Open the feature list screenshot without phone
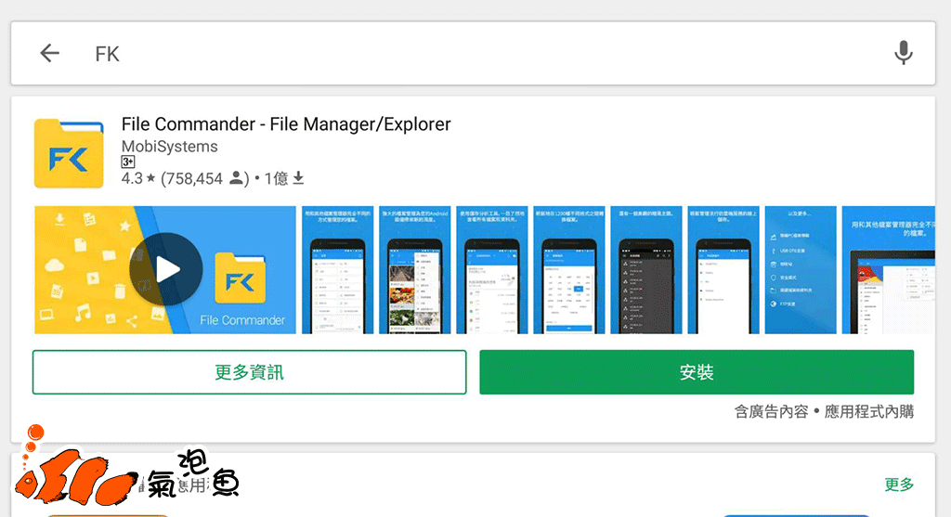 (801, 270)
